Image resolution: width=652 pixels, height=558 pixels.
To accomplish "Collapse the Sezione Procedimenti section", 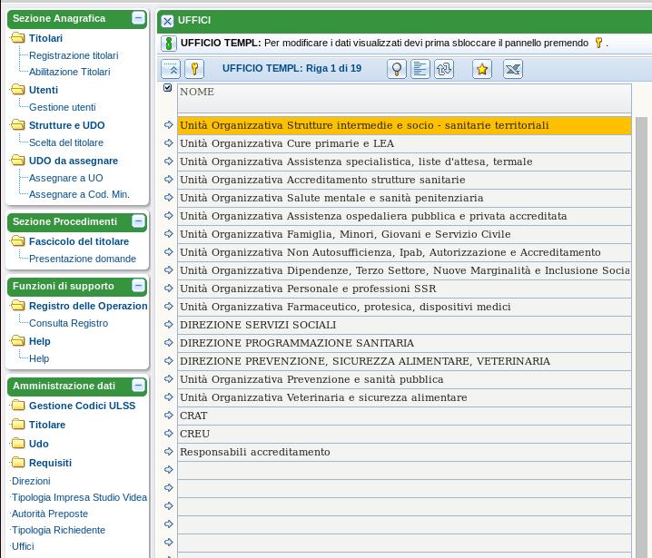I will coord(138,221).
